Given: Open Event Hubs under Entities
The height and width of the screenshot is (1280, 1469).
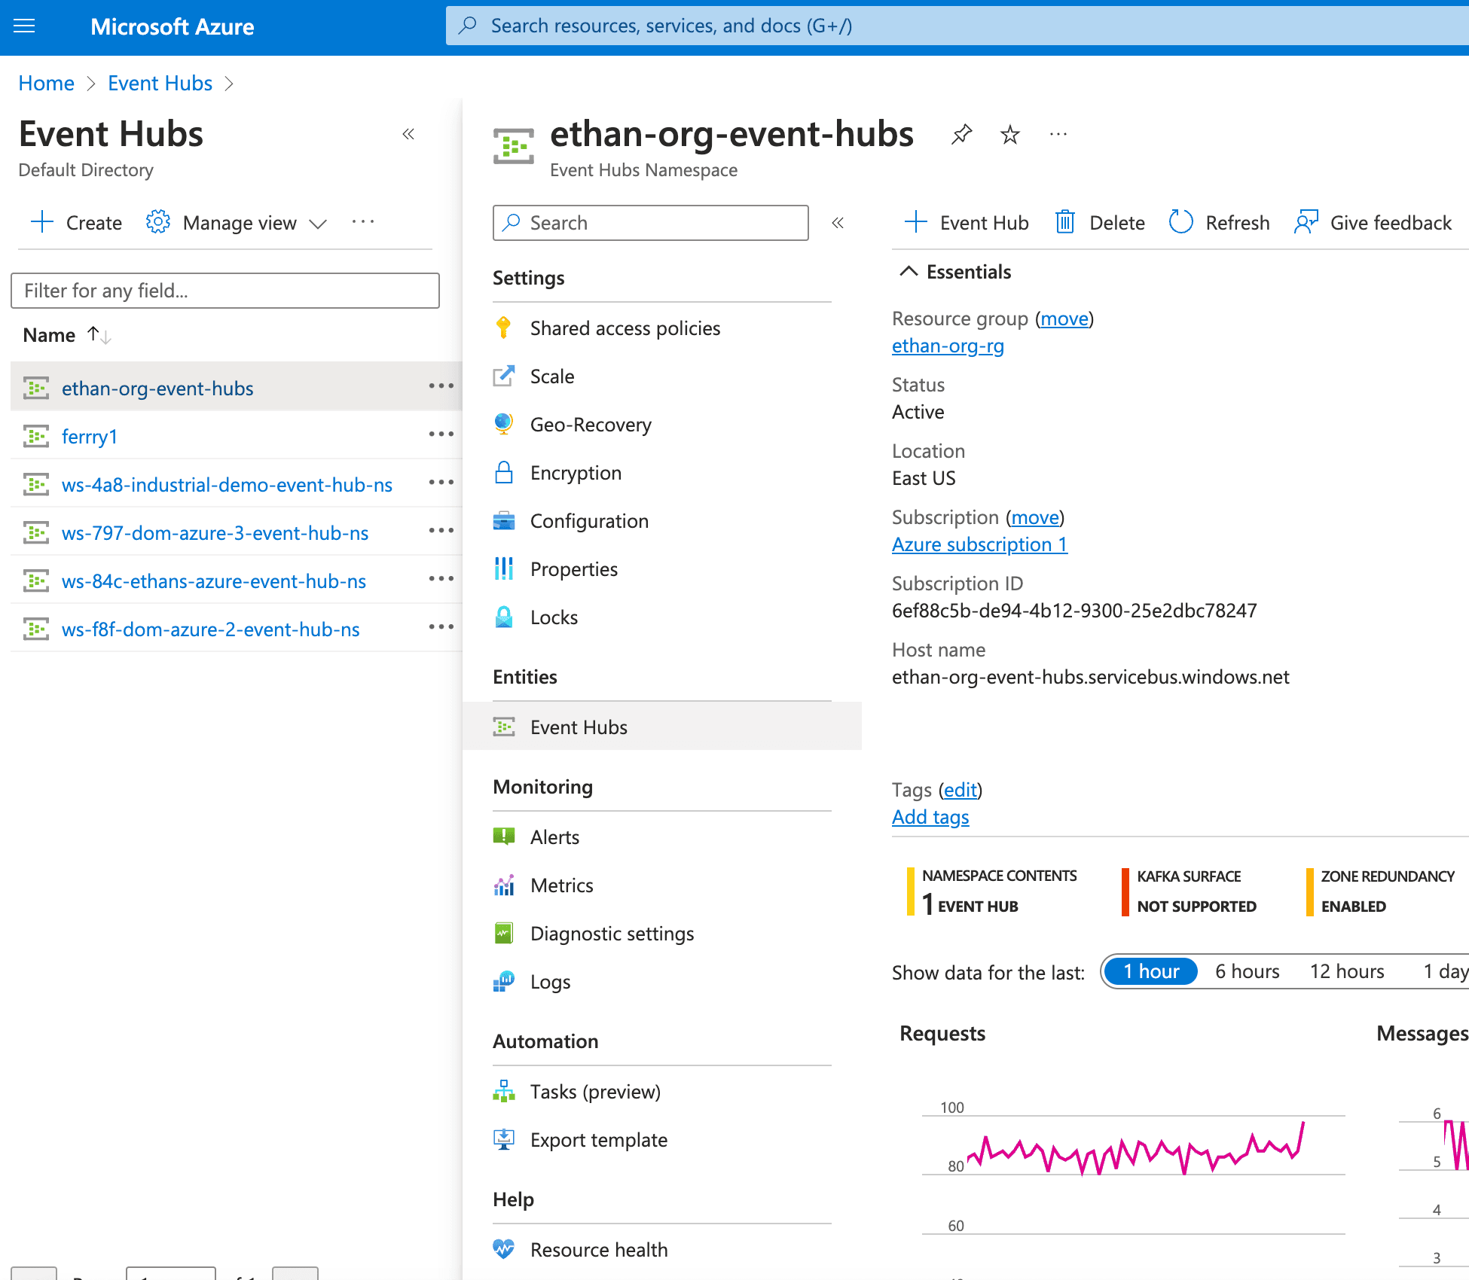Looking at the screenshot, I should tap(662, 727).
